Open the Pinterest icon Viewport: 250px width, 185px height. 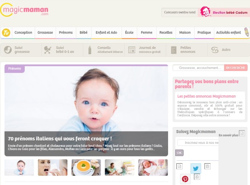coord(185,179)
